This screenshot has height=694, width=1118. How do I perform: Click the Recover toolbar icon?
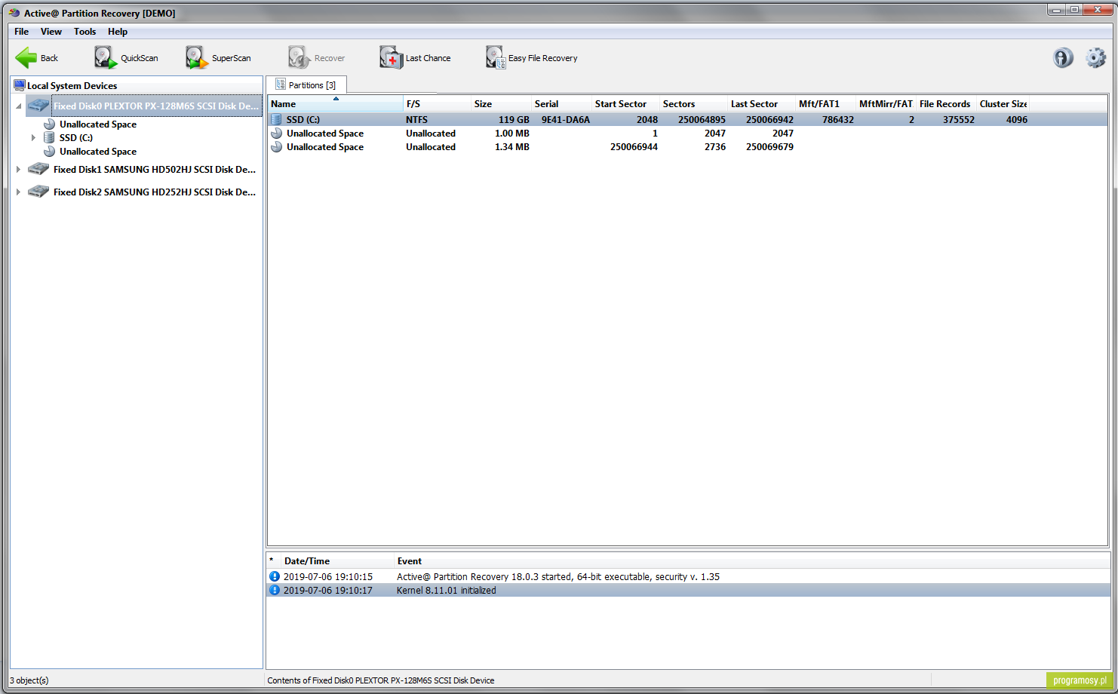click(x=299, y=58)
